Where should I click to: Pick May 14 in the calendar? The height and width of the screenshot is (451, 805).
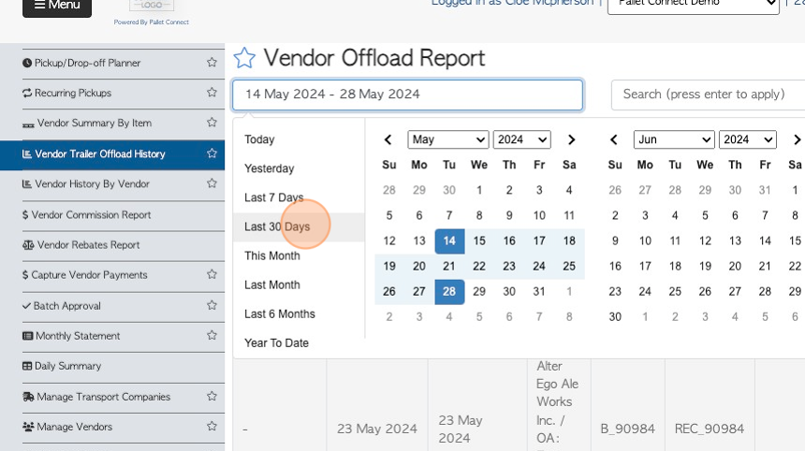pos(449,241)
